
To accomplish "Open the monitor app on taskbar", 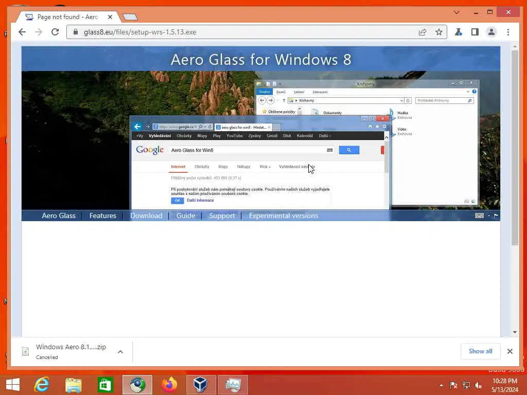I will (x=233, y=385).
